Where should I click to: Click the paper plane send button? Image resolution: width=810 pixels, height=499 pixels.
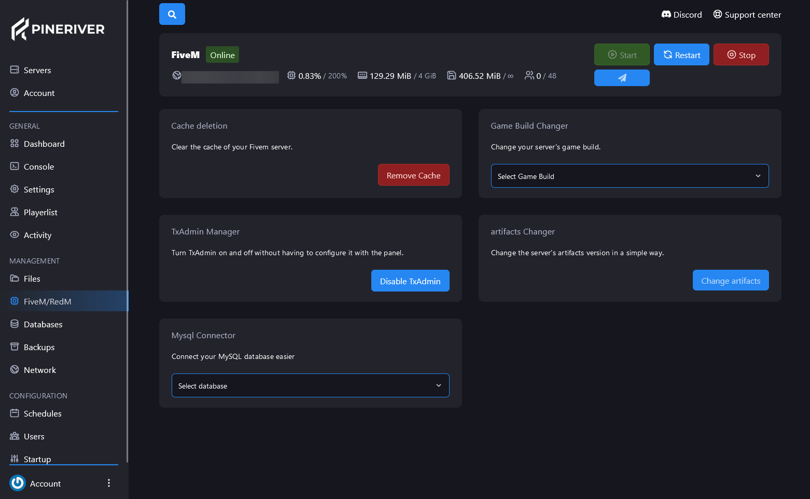click(x=622, y=78)
